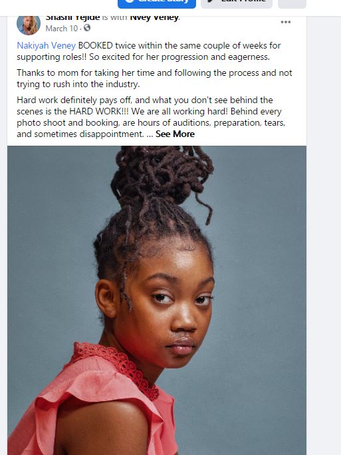The width and height of the screenshot is (341, 455).
Task: Open the gray button beside Edit Profile
Action: click(x=292, y=3)
